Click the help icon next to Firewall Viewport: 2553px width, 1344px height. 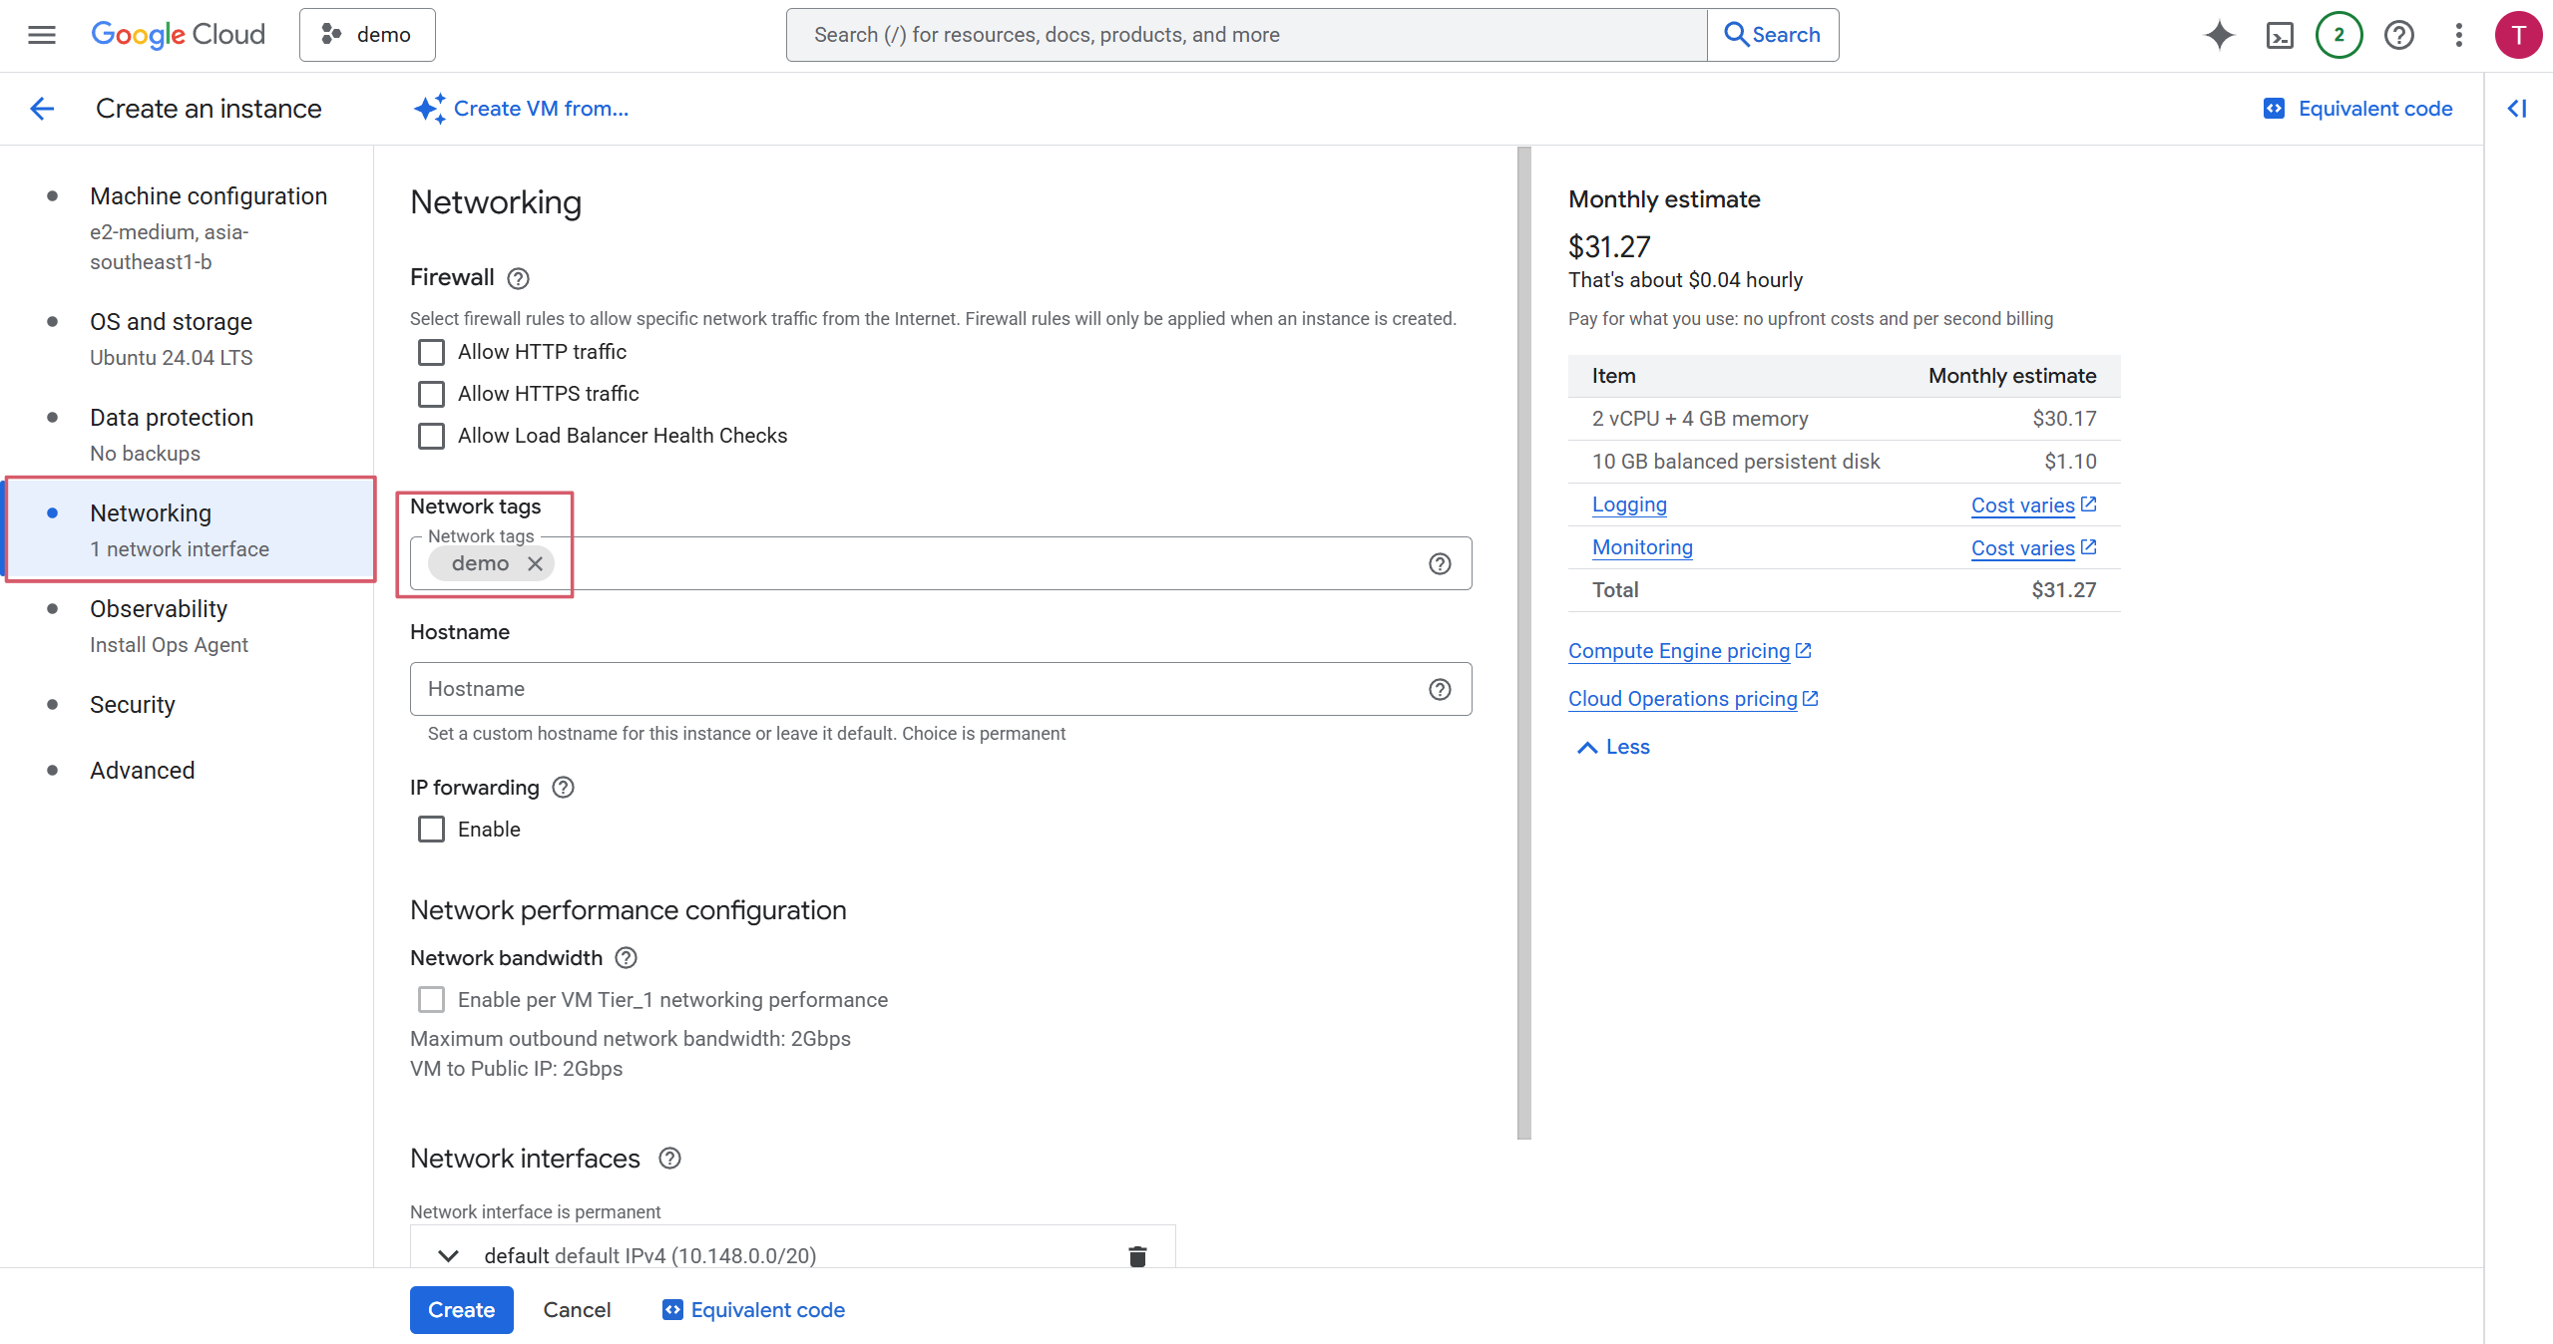518,278
